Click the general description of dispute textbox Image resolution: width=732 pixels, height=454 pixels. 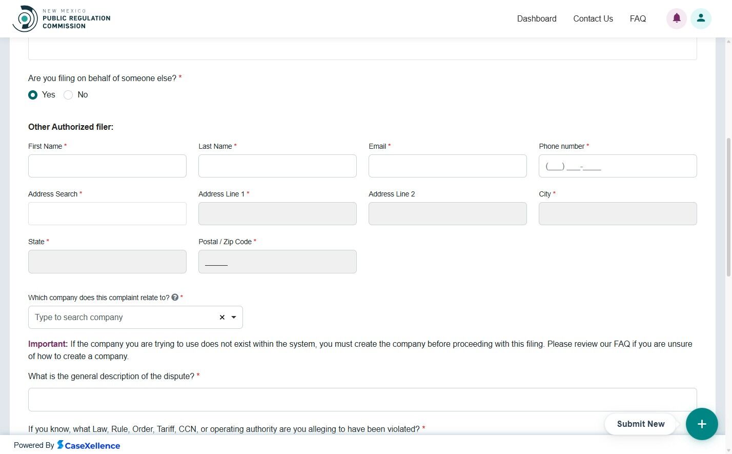pyautogui.click(x=362, y=399)
